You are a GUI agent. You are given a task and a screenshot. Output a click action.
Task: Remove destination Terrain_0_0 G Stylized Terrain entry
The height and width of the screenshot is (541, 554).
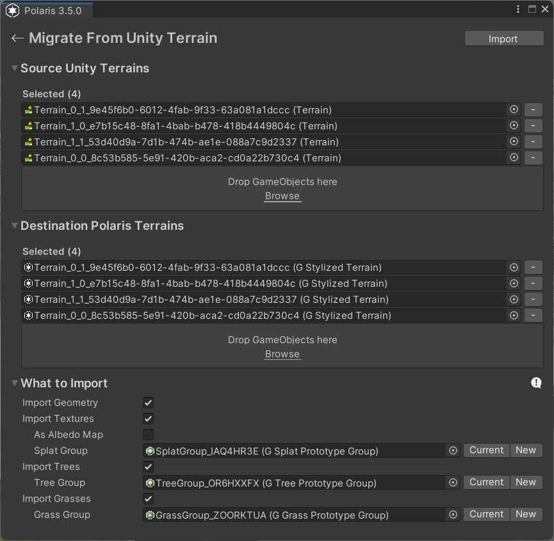point(533,316)
